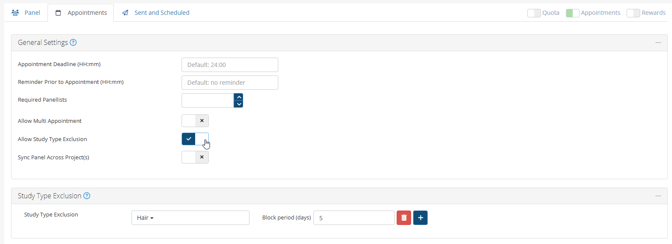Disable Allow Study Type Exclusion switch
Screen dimensions: 672x244
click(195, 139)
